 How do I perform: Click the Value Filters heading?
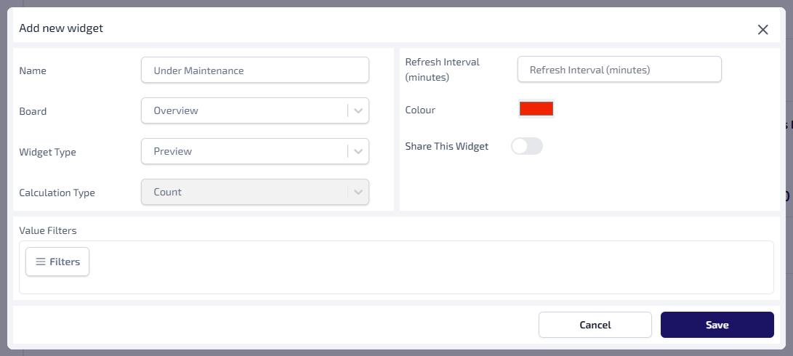[48, 230]
